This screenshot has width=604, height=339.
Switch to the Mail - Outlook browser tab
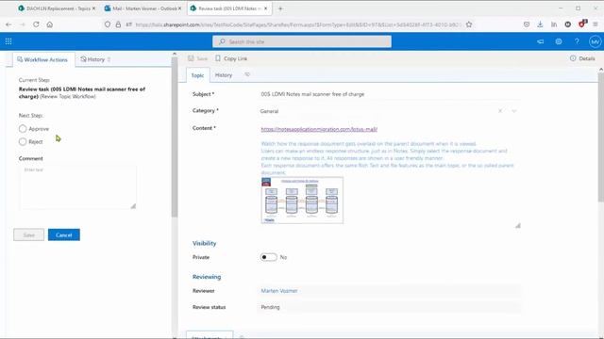[x=143, y=8]
